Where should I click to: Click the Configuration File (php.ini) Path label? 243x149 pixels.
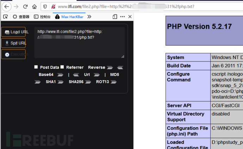click(187, 131)
